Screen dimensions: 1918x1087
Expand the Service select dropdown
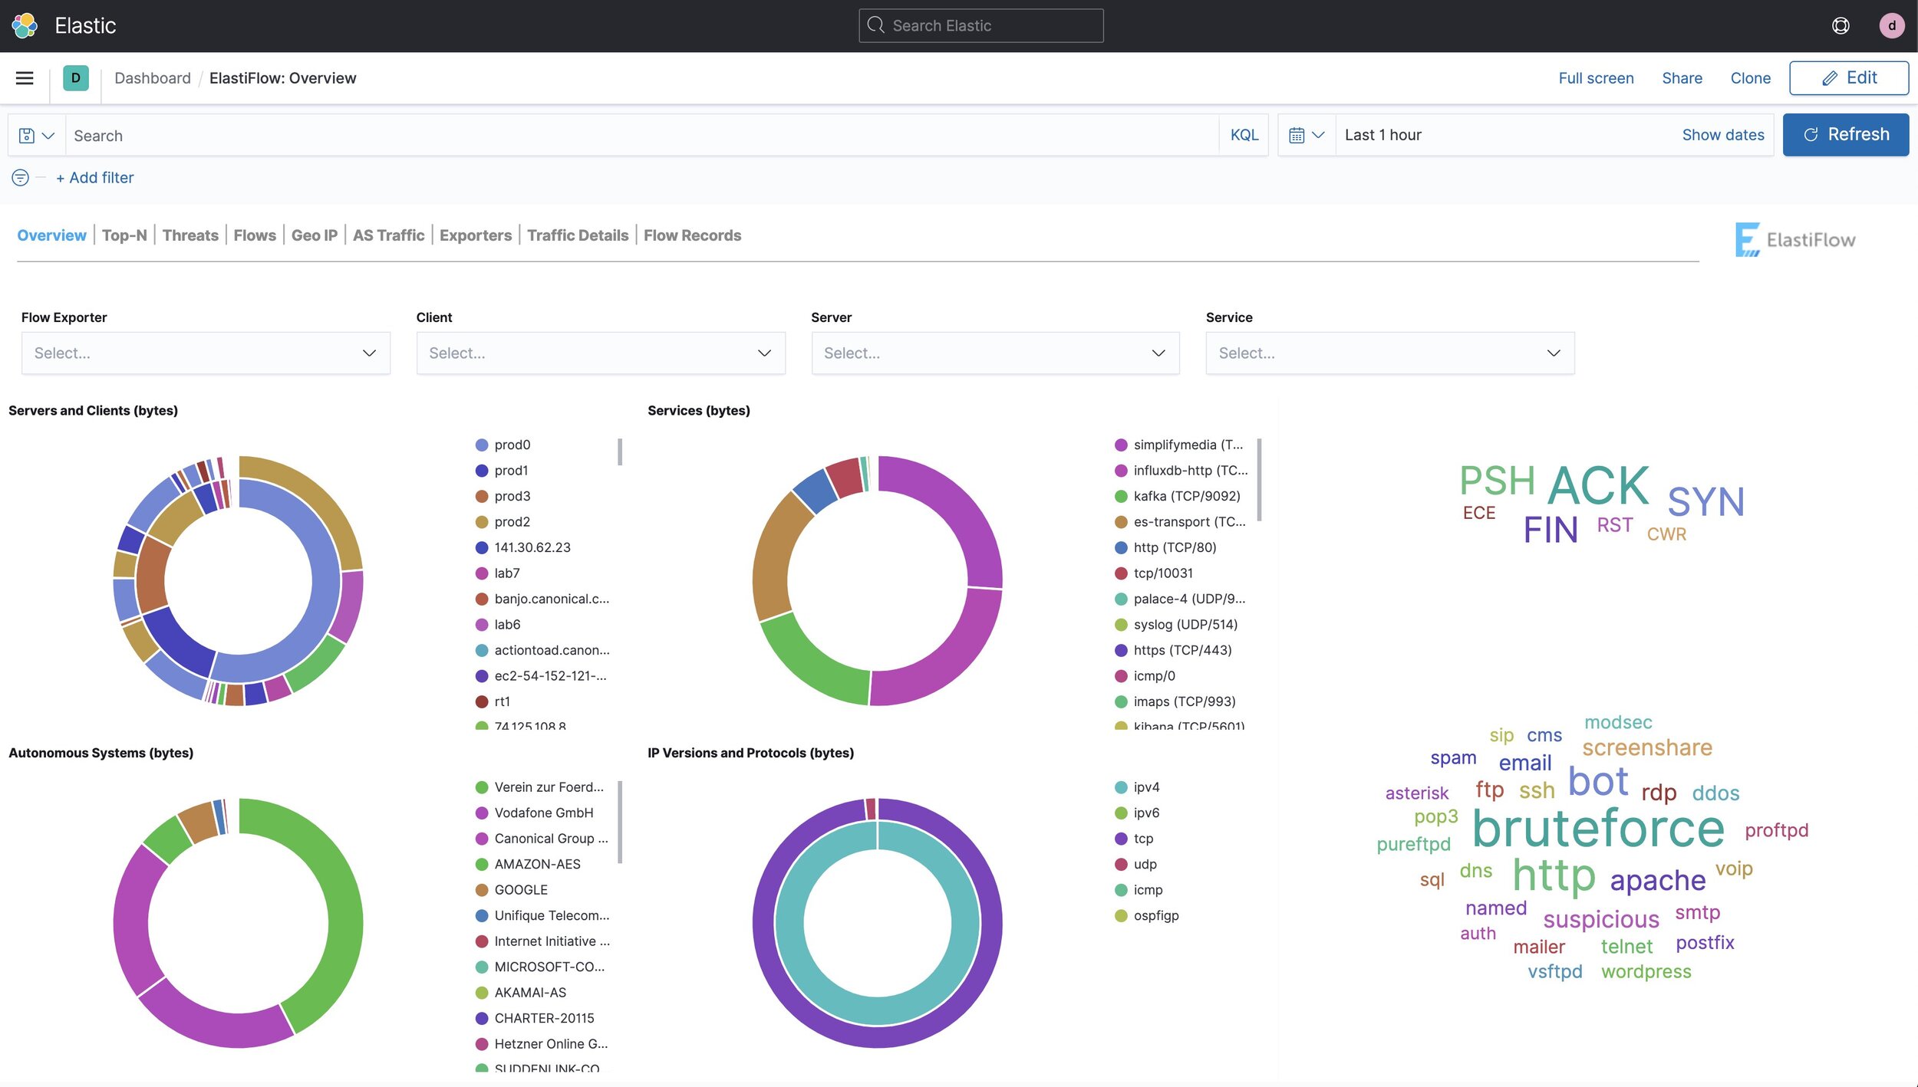click(1389, 353)
